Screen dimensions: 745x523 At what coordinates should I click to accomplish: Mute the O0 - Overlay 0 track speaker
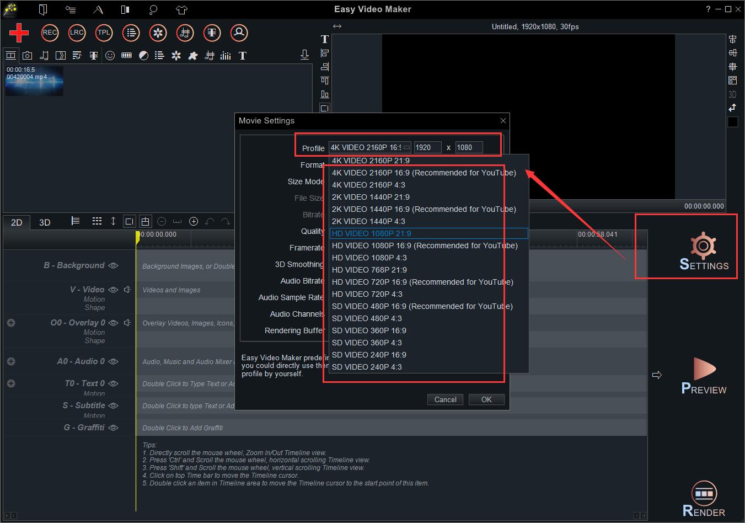[x=127, y=323]
